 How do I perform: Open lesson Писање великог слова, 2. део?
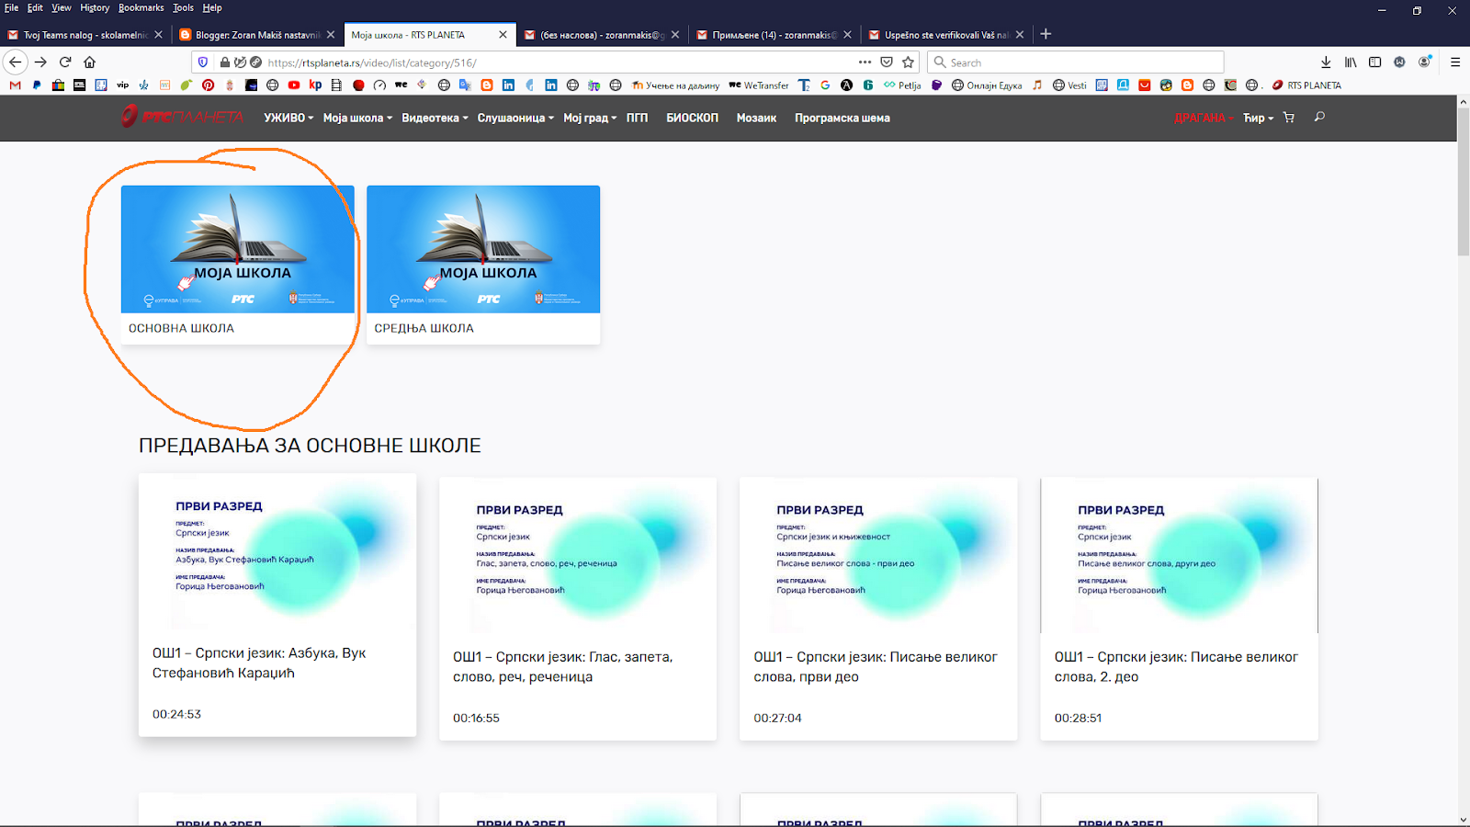[x=1180, y=608]
